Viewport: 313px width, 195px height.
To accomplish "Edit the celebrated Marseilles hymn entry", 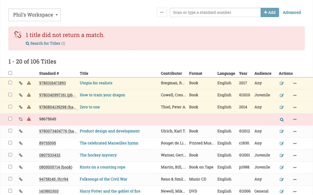I will pyautogui.click(x=282, y=144).
